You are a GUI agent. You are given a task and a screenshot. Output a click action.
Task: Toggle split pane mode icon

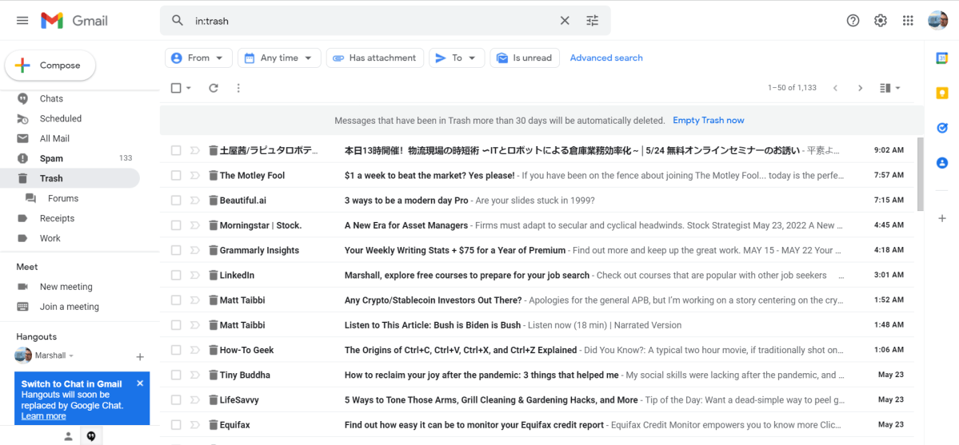pos(885,88)
